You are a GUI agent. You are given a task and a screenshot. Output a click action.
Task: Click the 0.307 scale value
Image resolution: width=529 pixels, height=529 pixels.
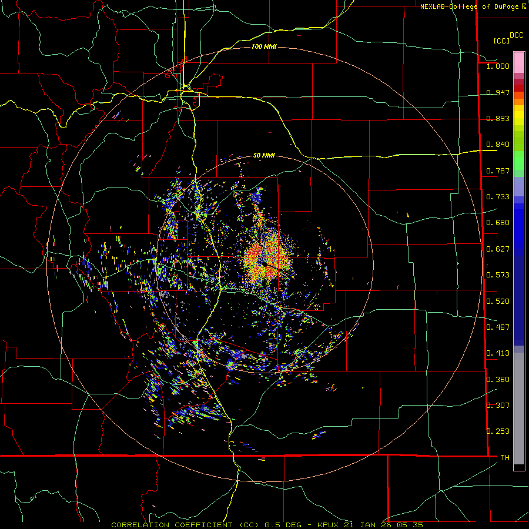pos(498,406)
